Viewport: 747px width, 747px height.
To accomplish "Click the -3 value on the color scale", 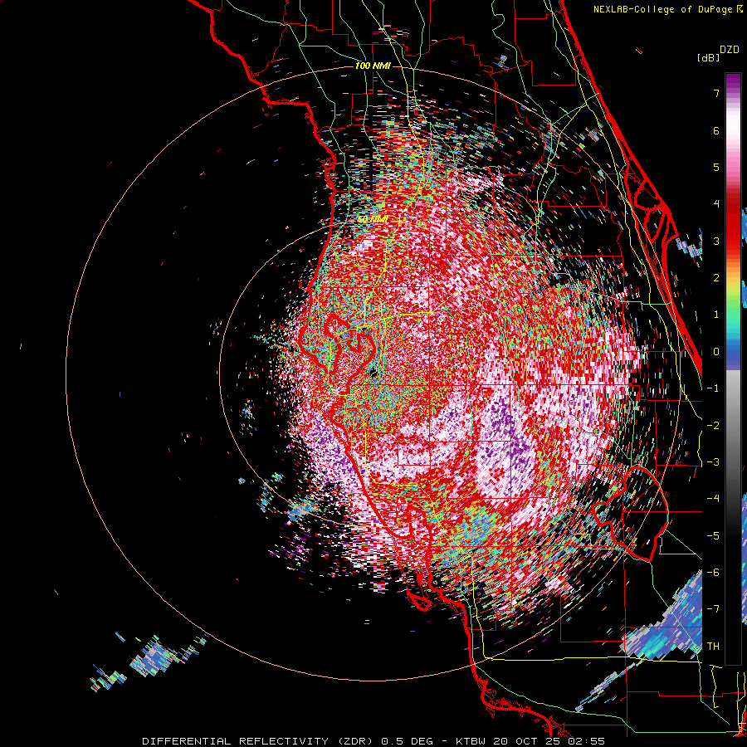I will click(x=713, y=462).
